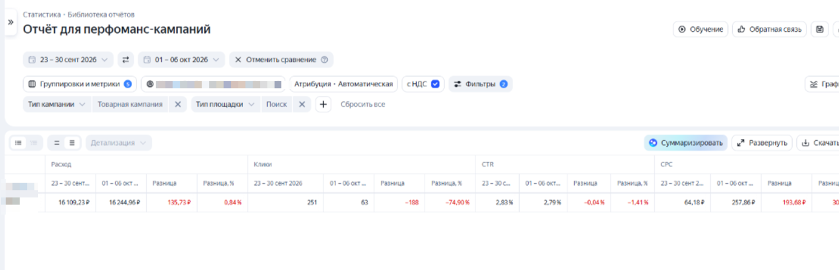Add a new filter with plus button
The width and height of the screenshot is (839, 270).
[323, 104]
